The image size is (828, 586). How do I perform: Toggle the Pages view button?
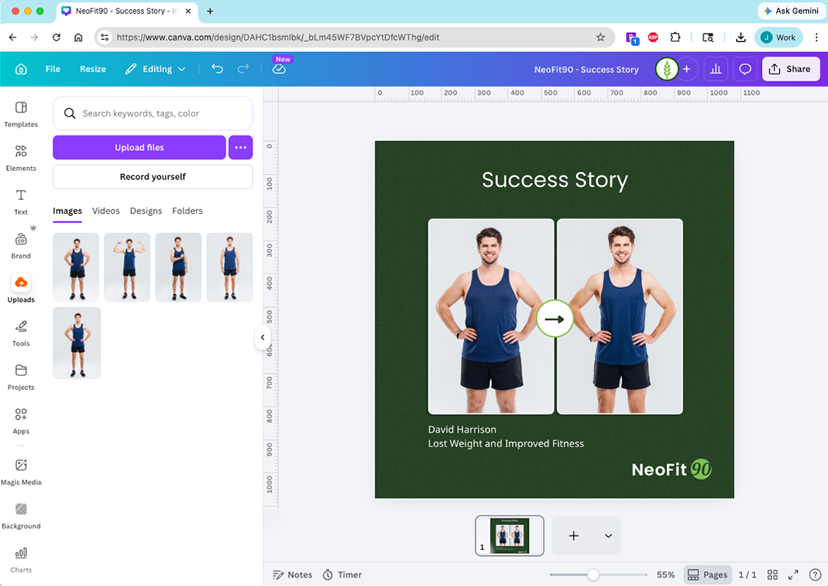pyautogui.click(x=707, y=575)
